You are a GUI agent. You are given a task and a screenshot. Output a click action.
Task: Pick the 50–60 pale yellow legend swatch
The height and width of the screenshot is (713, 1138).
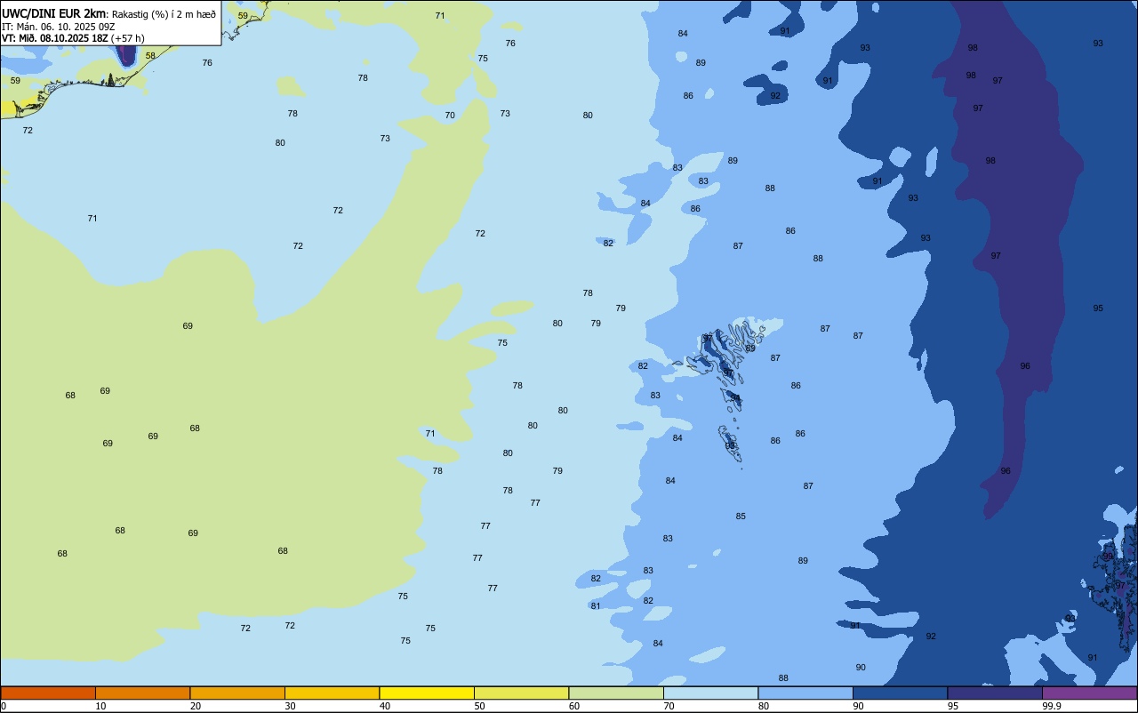pos(521,693)
